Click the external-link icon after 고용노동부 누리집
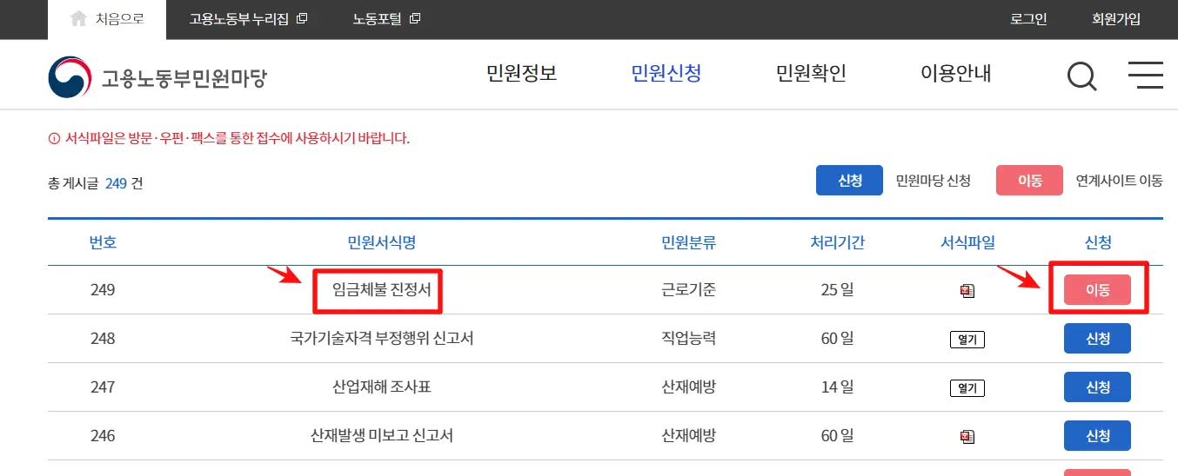The width and height of the screenshot is (1178, 476). 302,18
